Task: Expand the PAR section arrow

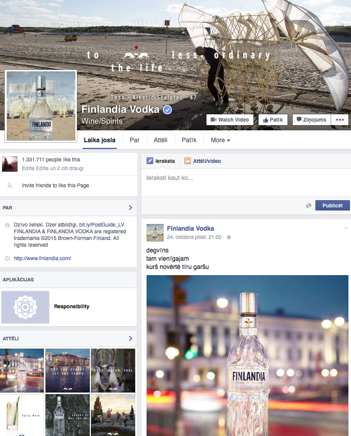Action: 131,208
